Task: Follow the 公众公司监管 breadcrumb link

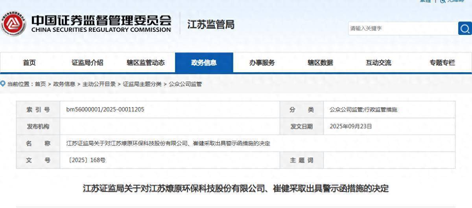Action: 185,84
